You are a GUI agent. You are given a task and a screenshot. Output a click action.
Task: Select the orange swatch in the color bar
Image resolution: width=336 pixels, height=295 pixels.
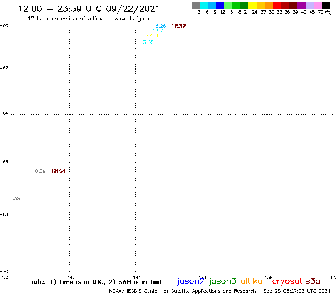pyautogui.click(x=269, y=6)
